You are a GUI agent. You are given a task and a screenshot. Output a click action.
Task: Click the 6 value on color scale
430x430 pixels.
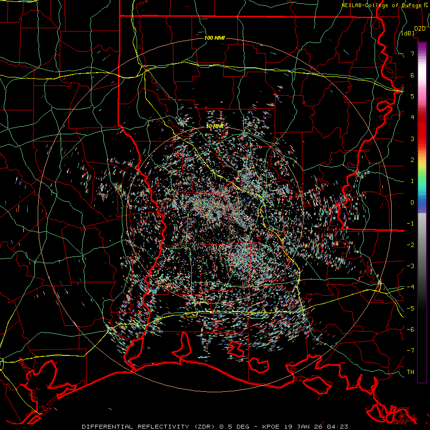pyautogui.click(x=412, y=75)
